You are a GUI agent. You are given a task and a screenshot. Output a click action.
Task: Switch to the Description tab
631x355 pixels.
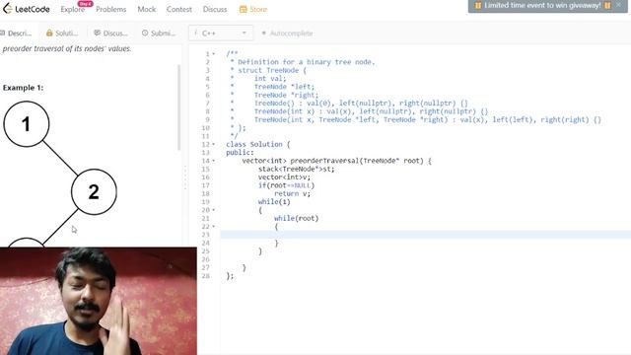tap(16, 34)
